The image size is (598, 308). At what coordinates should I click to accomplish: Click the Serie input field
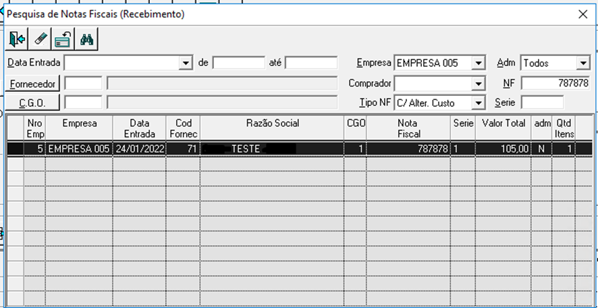tap(542, 103)
